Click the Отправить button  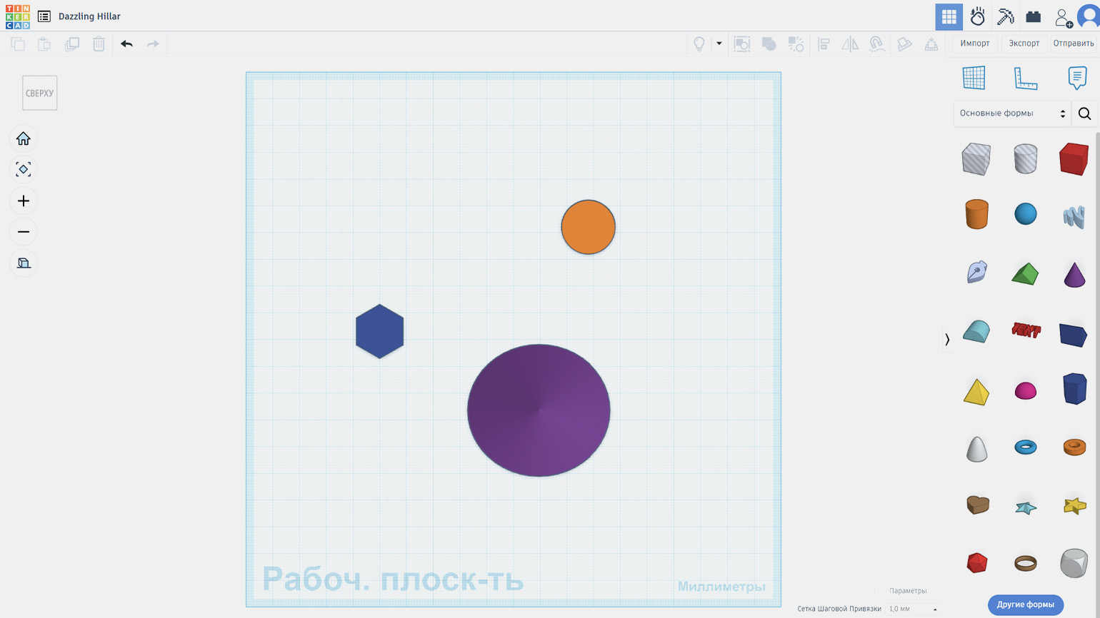pos(1073,44)
